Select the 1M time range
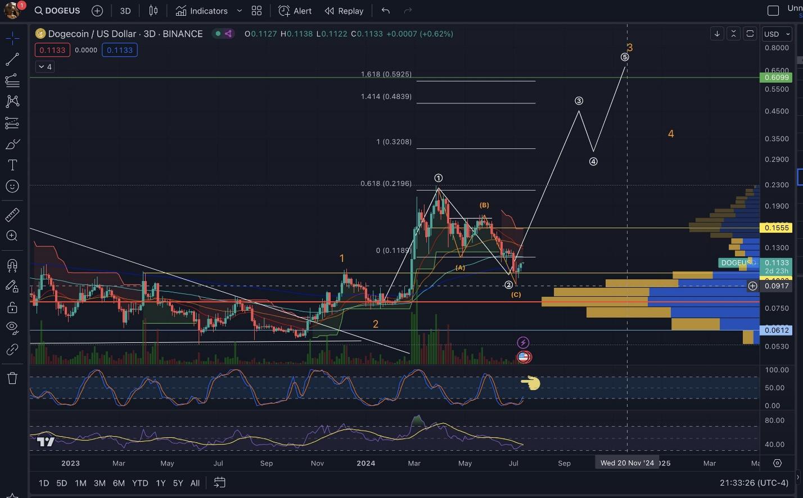Image resolution: width=803 pixels, height=498 pixels. [80, 483]
